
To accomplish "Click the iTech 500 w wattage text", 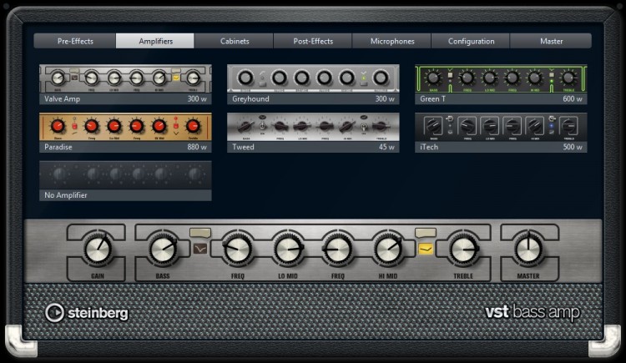I will [x=572, y=147].
